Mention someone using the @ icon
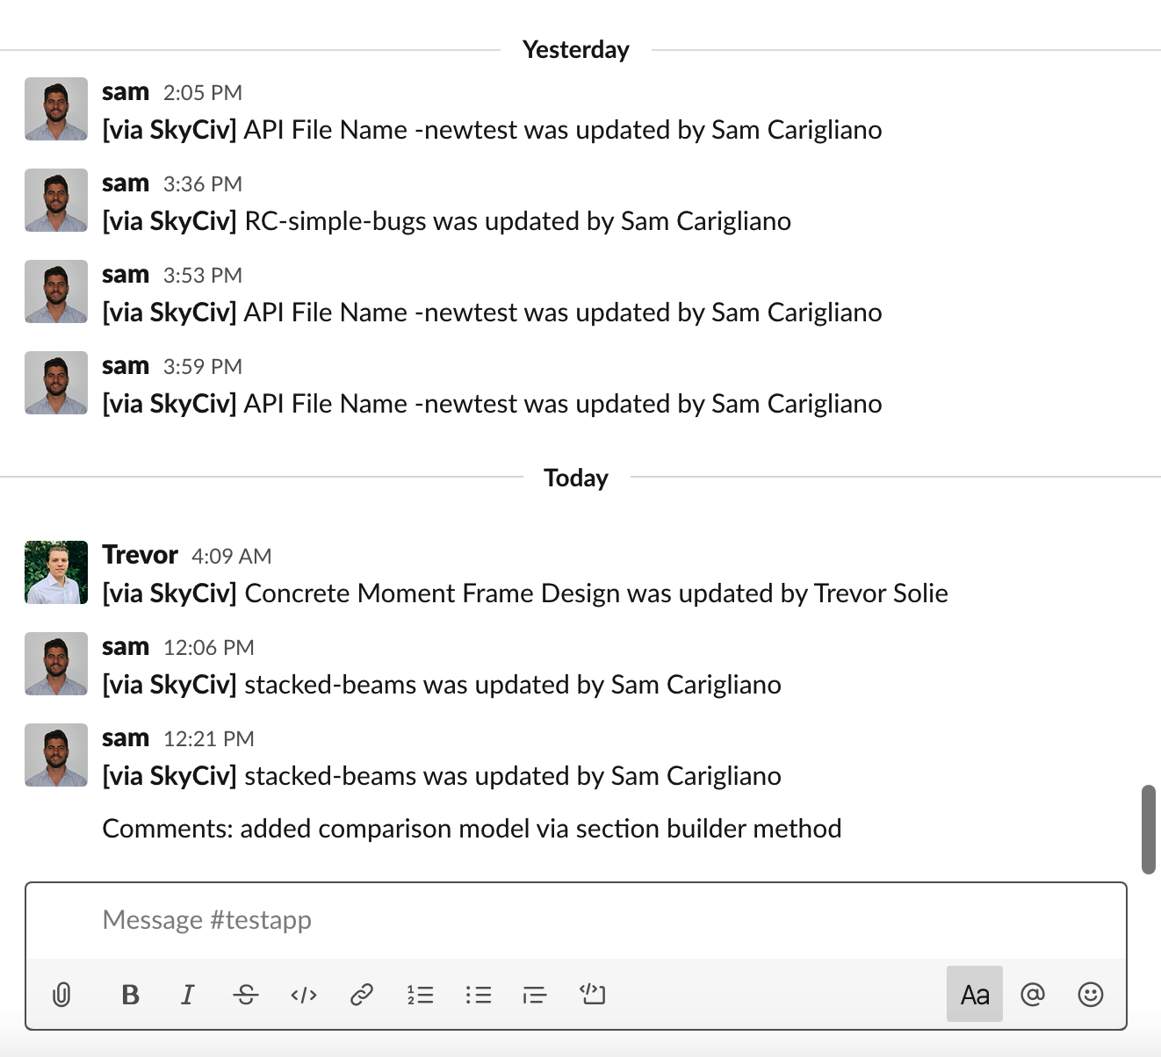 1033,995
